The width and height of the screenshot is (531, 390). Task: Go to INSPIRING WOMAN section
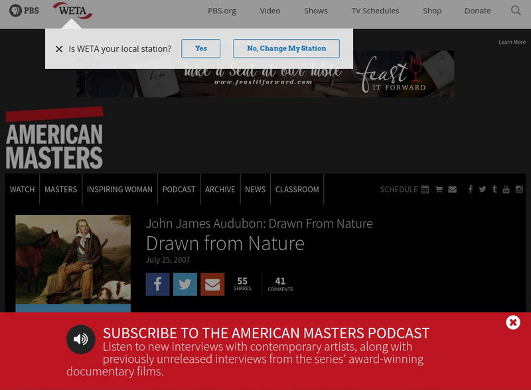tap(119, 189)
